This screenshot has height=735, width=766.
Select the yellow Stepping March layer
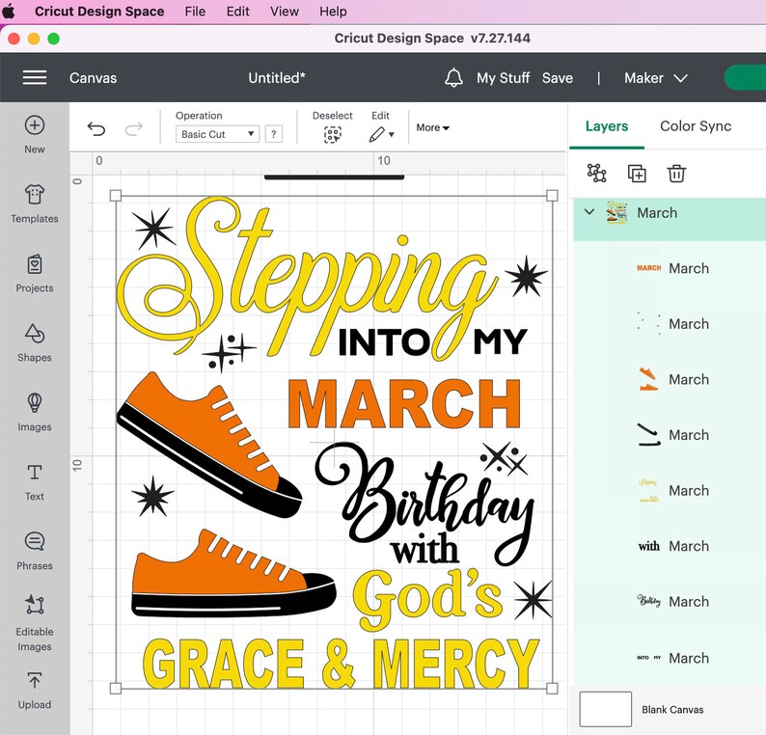[x=670, y=490]
